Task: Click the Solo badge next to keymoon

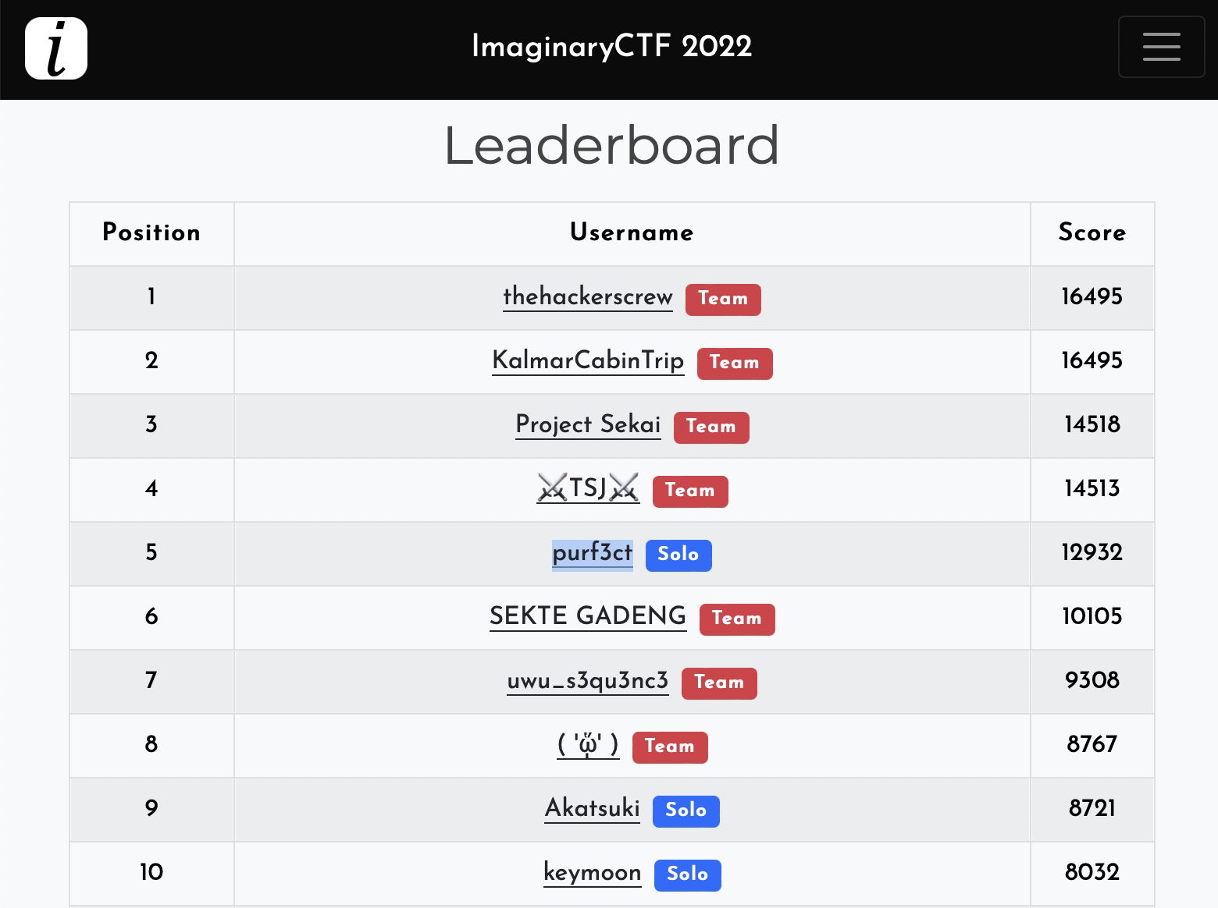Action: pyautogui.click(x=688, y=875)
